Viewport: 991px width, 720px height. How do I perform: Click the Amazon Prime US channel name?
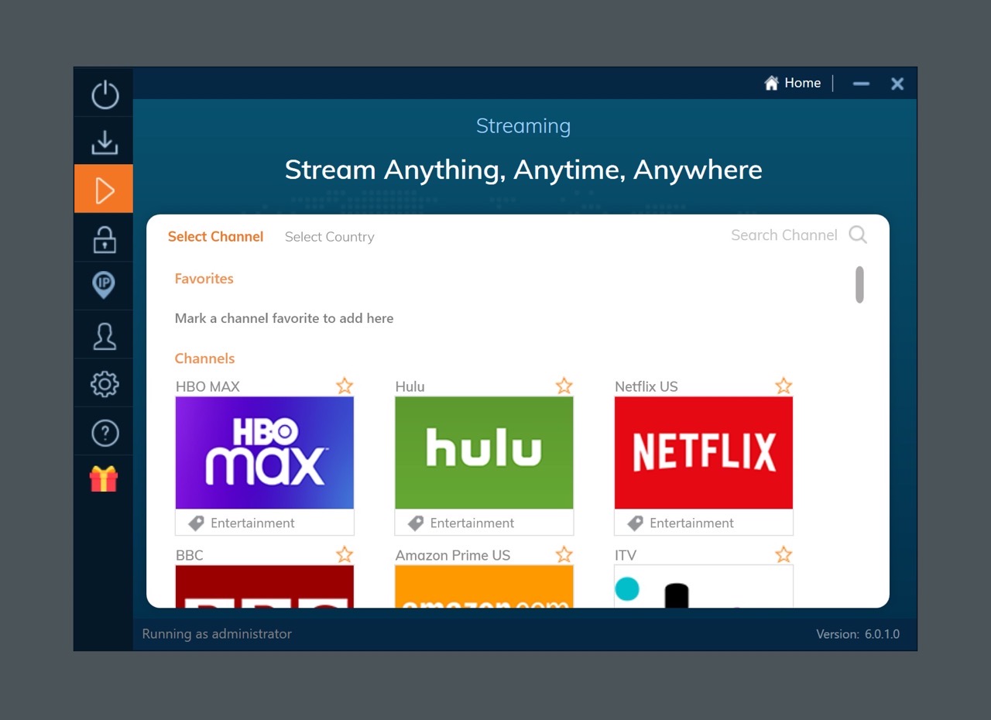[453, 555]
